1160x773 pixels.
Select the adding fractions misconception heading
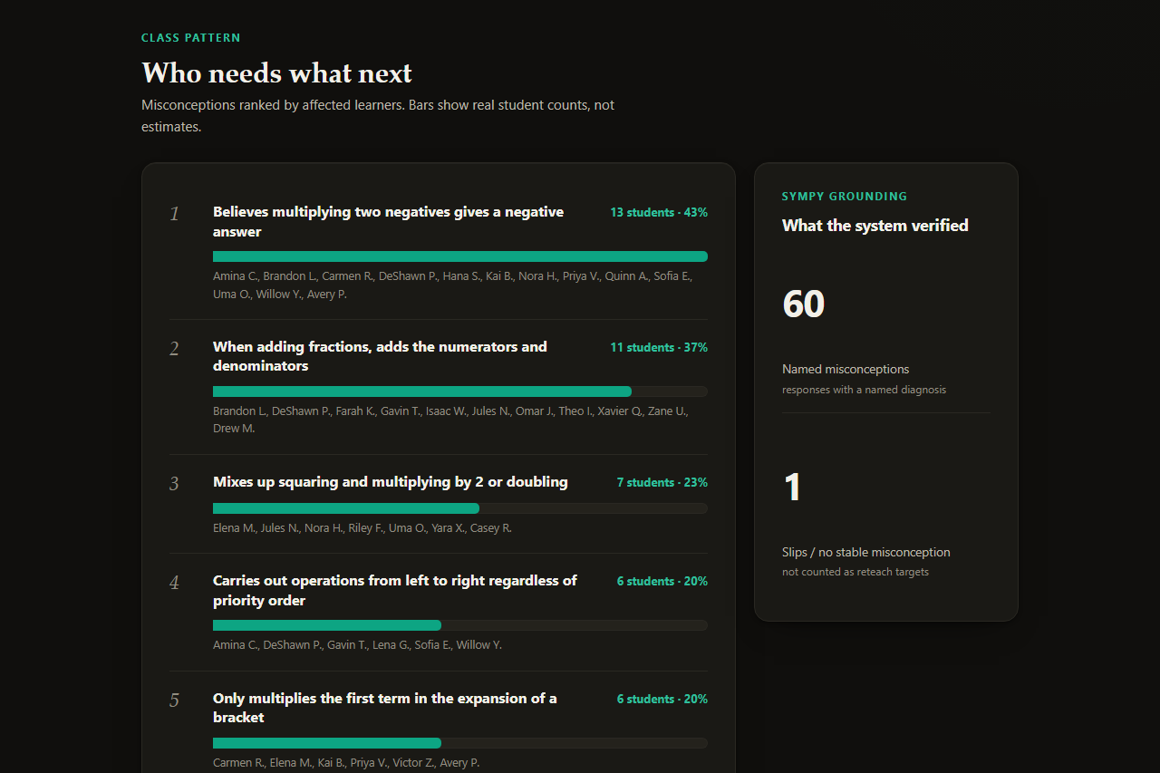click(380, 356)
